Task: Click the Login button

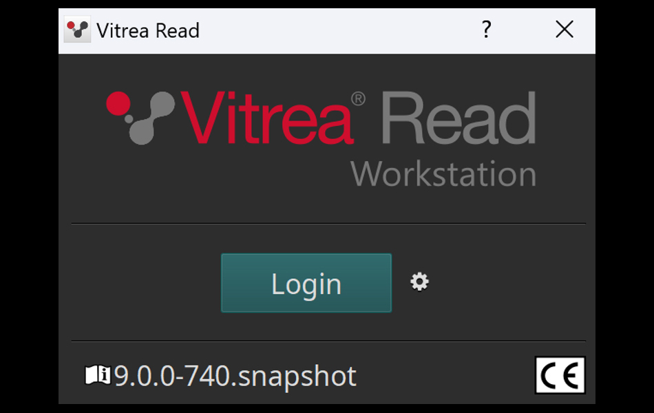Action: 306,283
